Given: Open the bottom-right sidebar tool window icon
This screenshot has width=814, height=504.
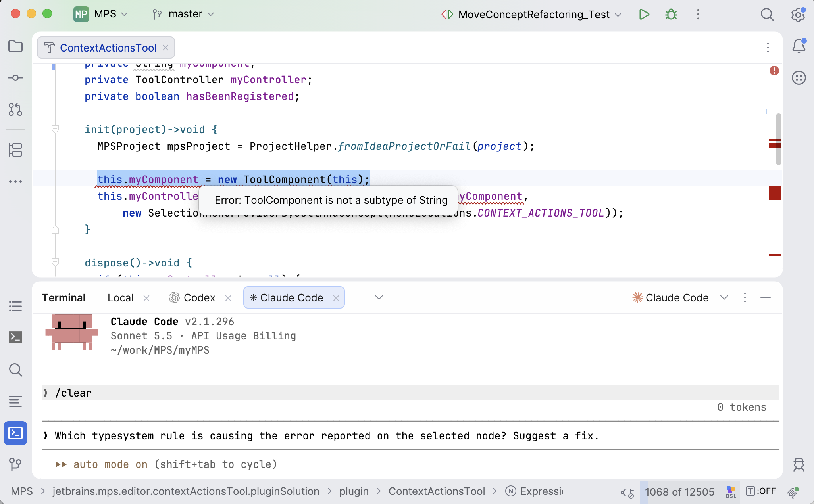Looking at the screenshot, I should click(x=799, y=464).
